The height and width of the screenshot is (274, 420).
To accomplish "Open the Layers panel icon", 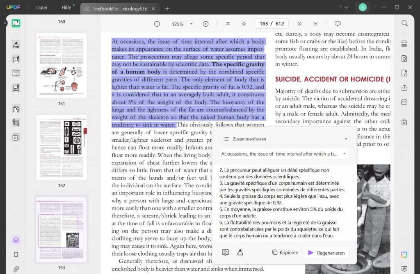I will click(16, 240).
